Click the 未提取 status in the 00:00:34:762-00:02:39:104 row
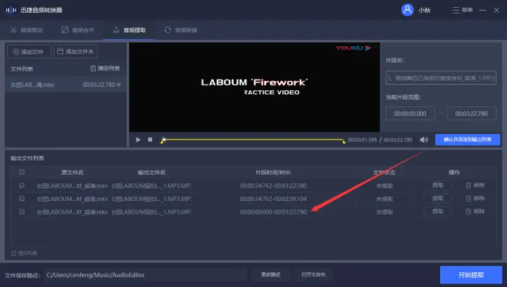The width and height of the screenshot is (507, 287). pos(384,199)
